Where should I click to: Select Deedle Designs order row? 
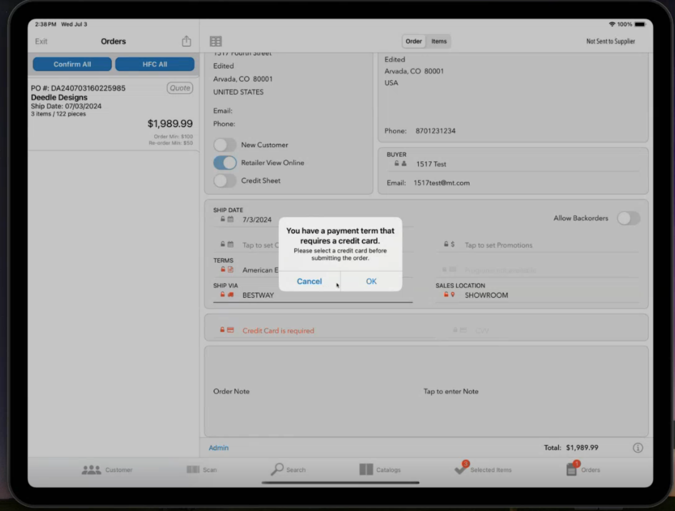point(113,115)
